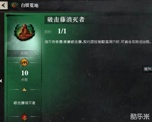Viewport: 152px width, 122px height.
Task: Click the 酷乐米 watermark logo
Action: (x=140, y=117)
